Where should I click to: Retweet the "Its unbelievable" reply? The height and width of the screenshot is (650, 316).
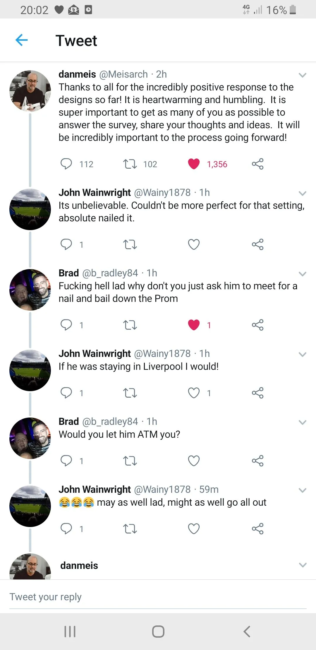click(130, 244)
